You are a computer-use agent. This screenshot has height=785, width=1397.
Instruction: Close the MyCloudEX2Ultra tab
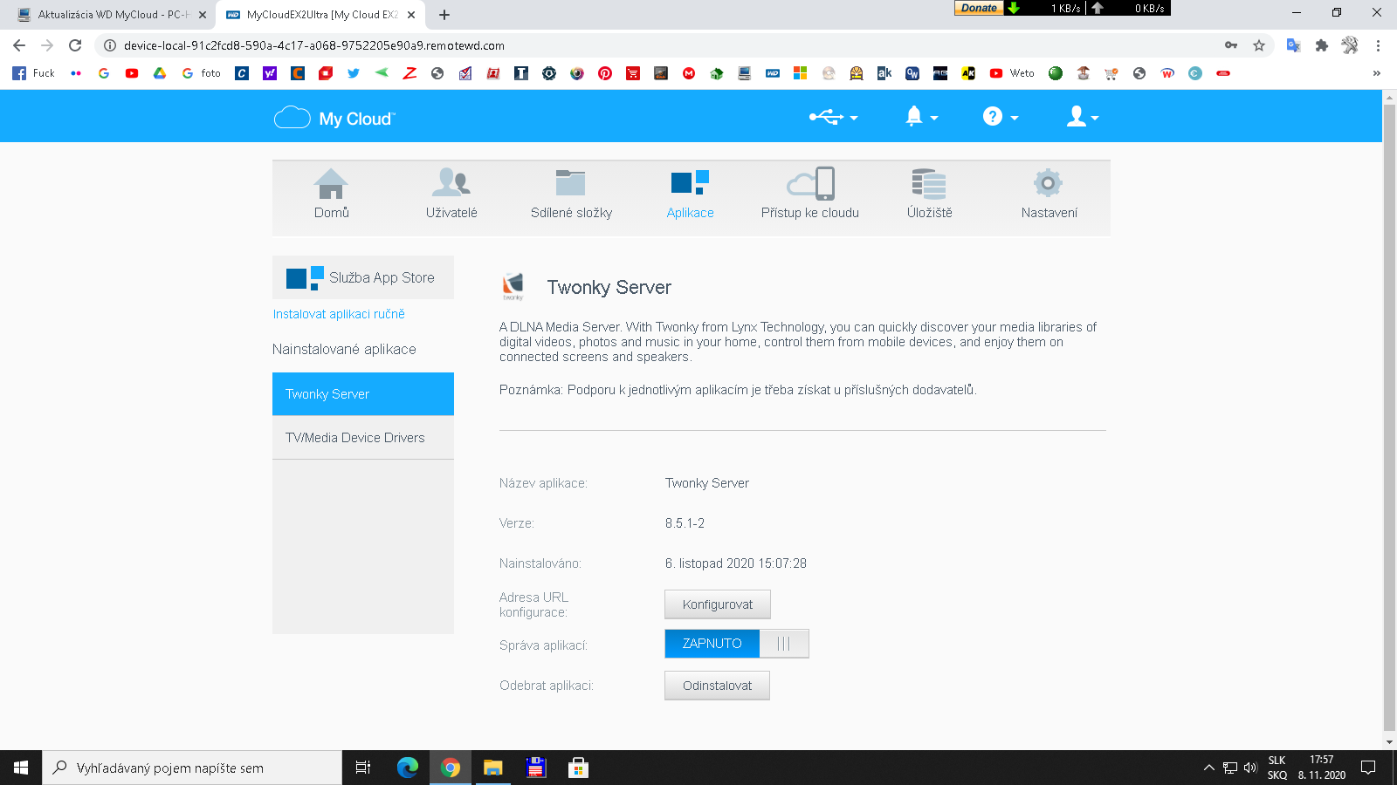411,15
